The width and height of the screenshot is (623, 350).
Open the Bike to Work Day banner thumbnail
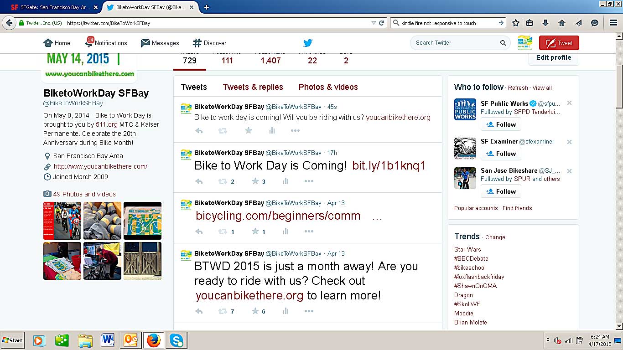pyautogui.click(x=142, y=221)
